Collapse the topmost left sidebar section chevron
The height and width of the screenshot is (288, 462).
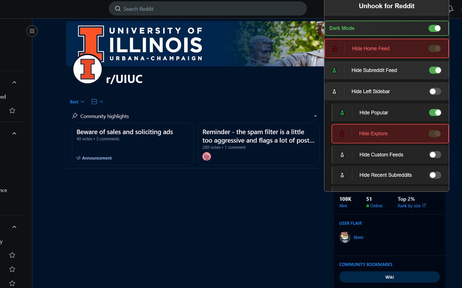click(14, 82)
